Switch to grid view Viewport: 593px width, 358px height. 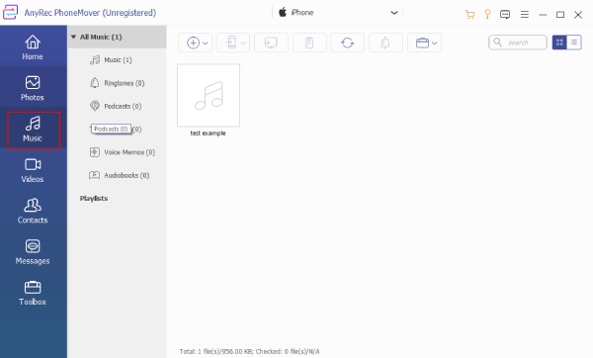[x=559, y=43]
